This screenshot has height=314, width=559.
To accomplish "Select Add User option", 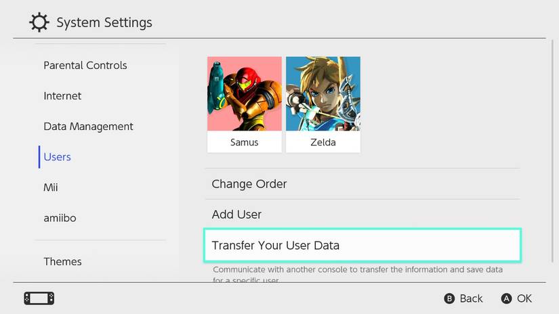I will click(236, 215).
